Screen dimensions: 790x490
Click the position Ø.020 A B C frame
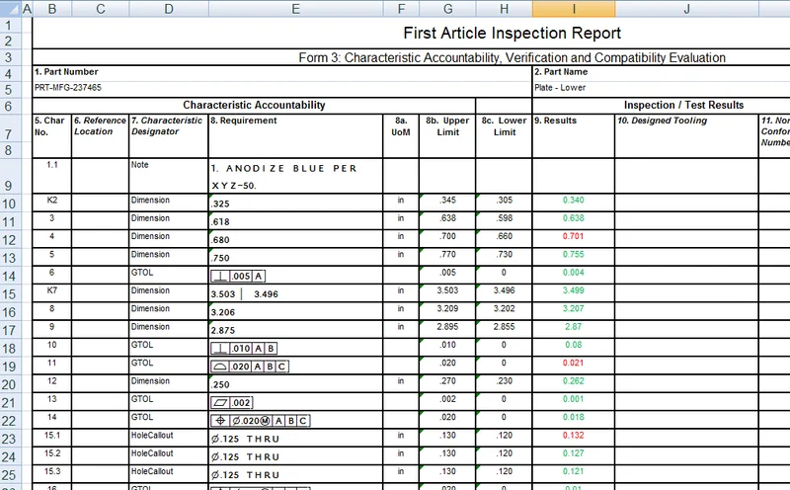click(x=261, y=421)
